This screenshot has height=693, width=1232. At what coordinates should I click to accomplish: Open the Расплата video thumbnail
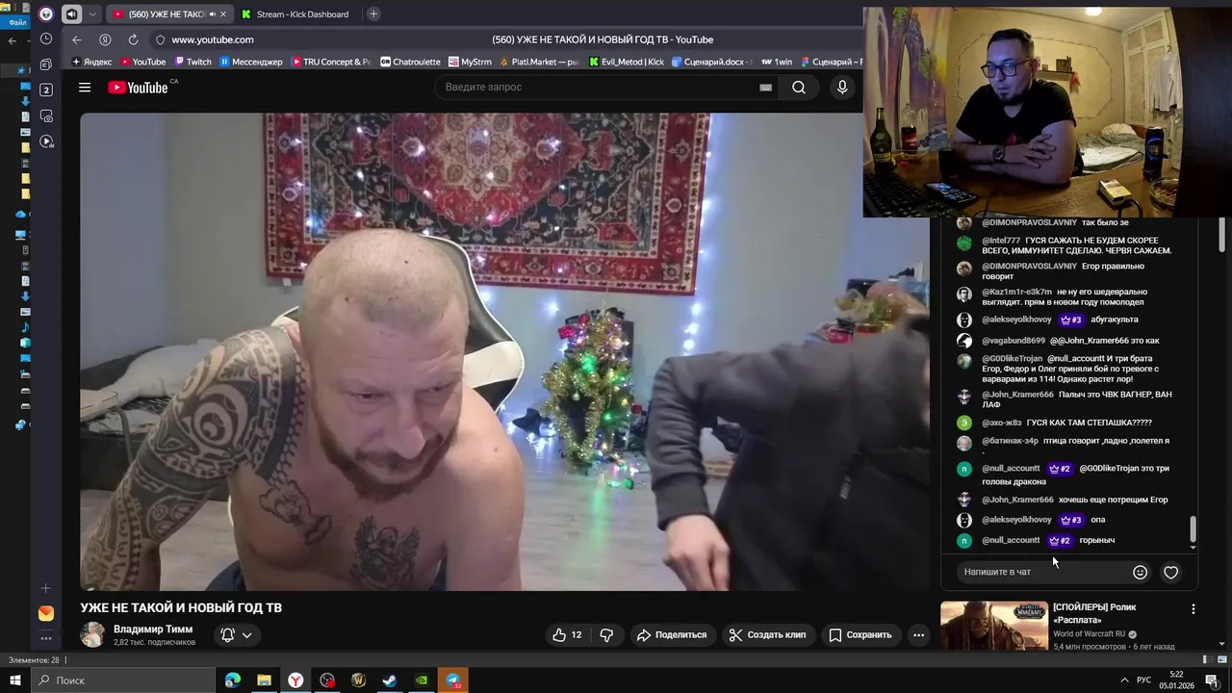pos(994,627)
